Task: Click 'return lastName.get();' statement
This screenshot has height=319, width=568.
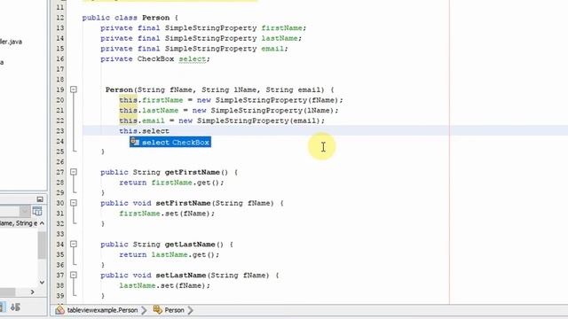Action: 170,254
